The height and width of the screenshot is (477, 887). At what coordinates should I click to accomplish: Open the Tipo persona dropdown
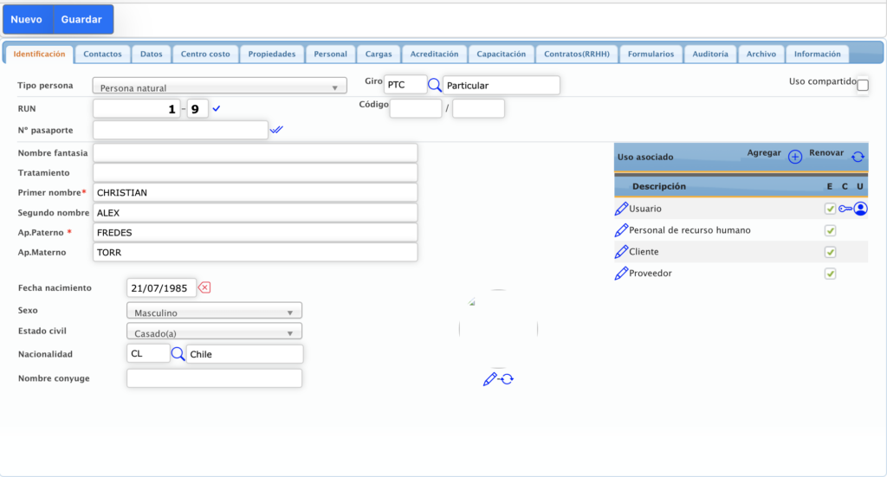(x=219, y=86)
